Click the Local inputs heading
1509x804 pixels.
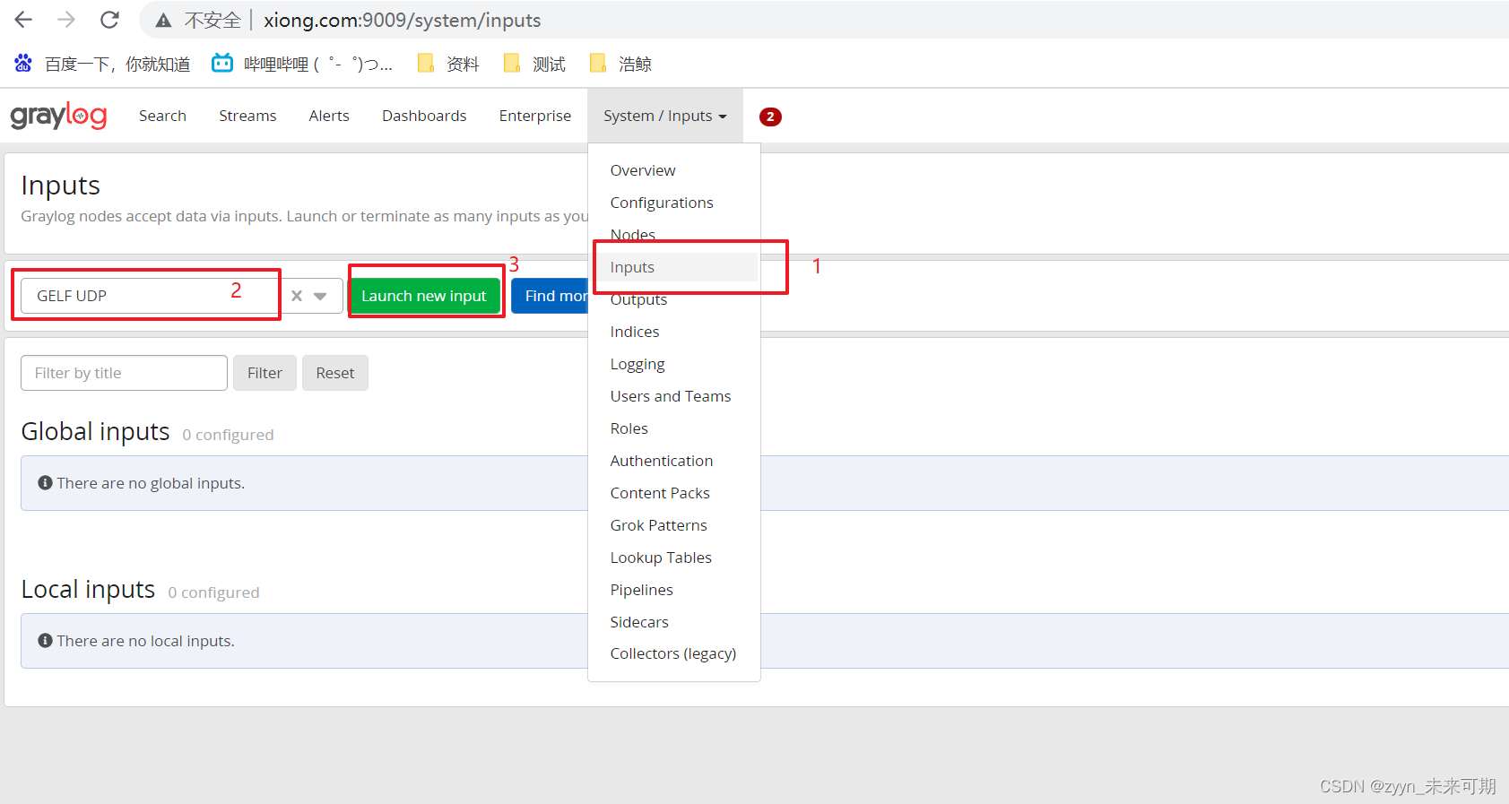tap(89, 590)
